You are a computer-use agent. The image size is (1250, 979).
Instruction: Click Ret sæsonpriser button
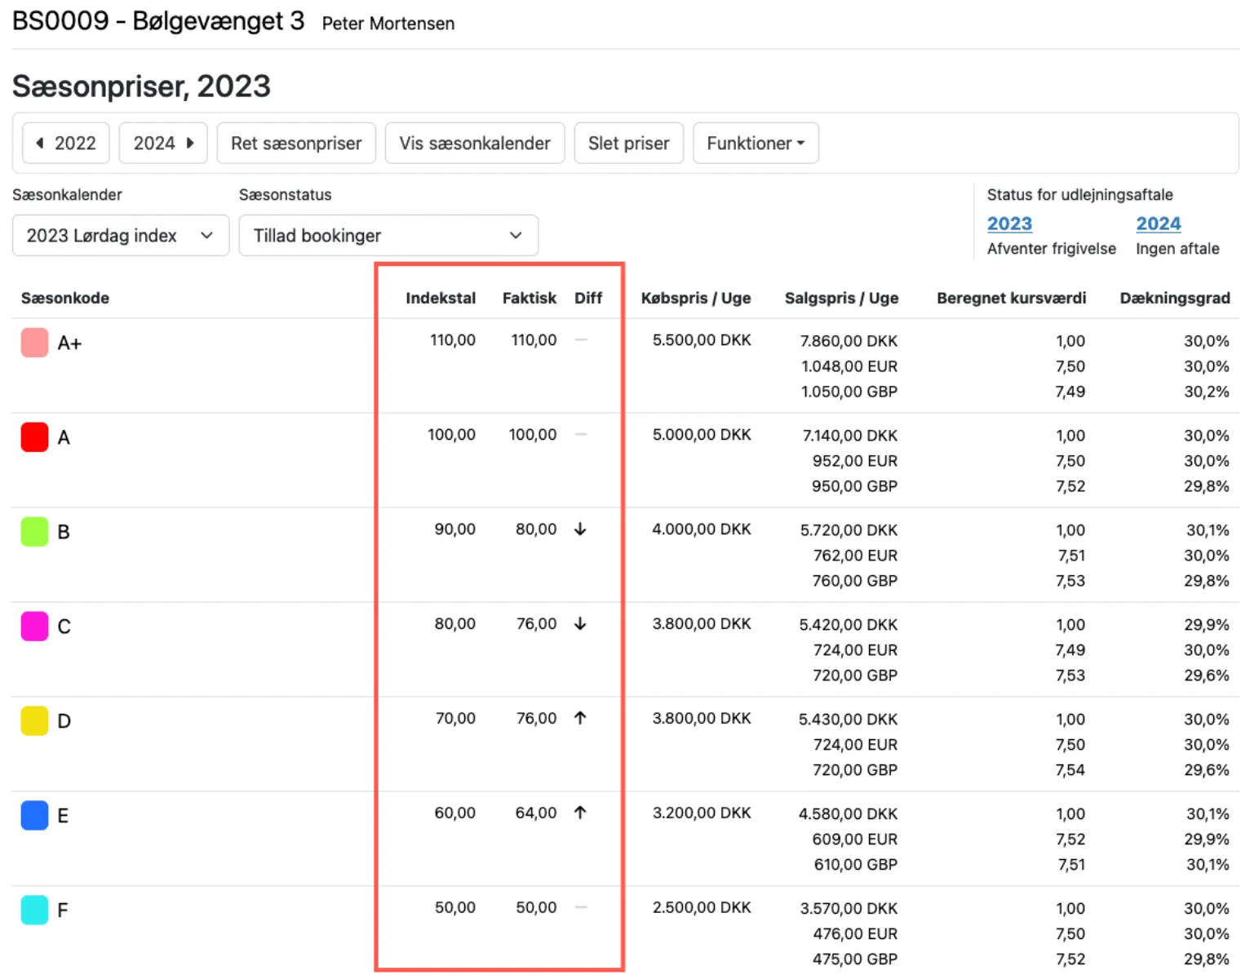point(296,144)
